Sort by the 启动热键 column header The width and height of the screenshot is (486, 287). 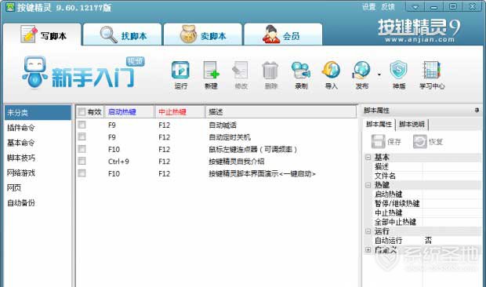point(129,112)
